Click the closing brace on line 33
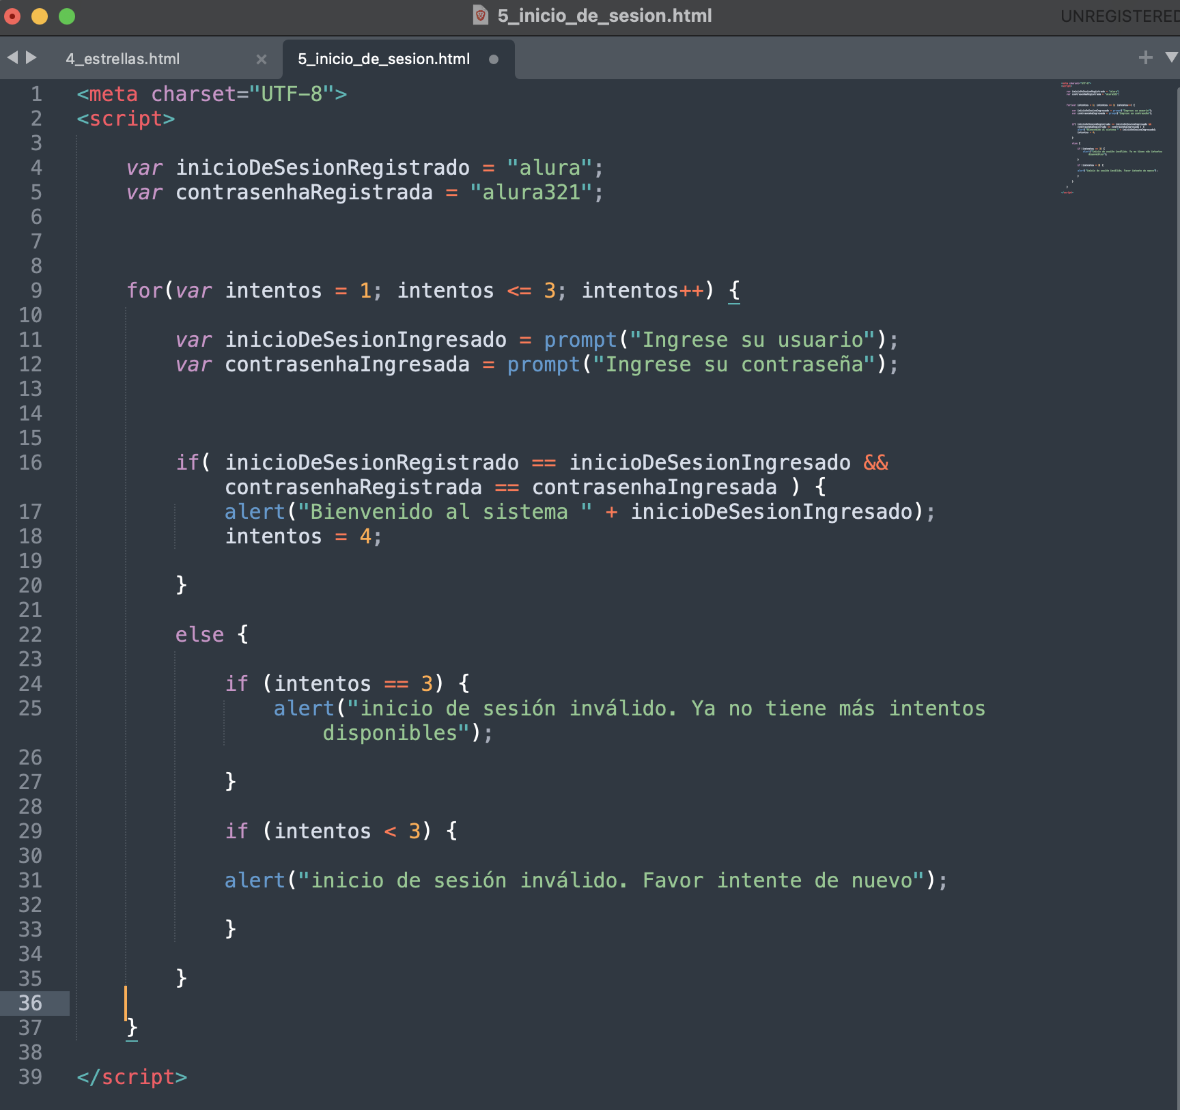Screen dimensions: 1180x1110 tap(230, 930)
